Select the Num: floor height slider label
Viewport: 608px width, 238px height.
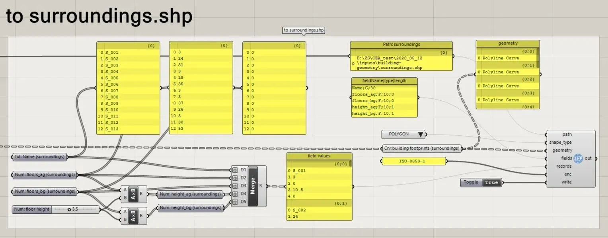31,209
